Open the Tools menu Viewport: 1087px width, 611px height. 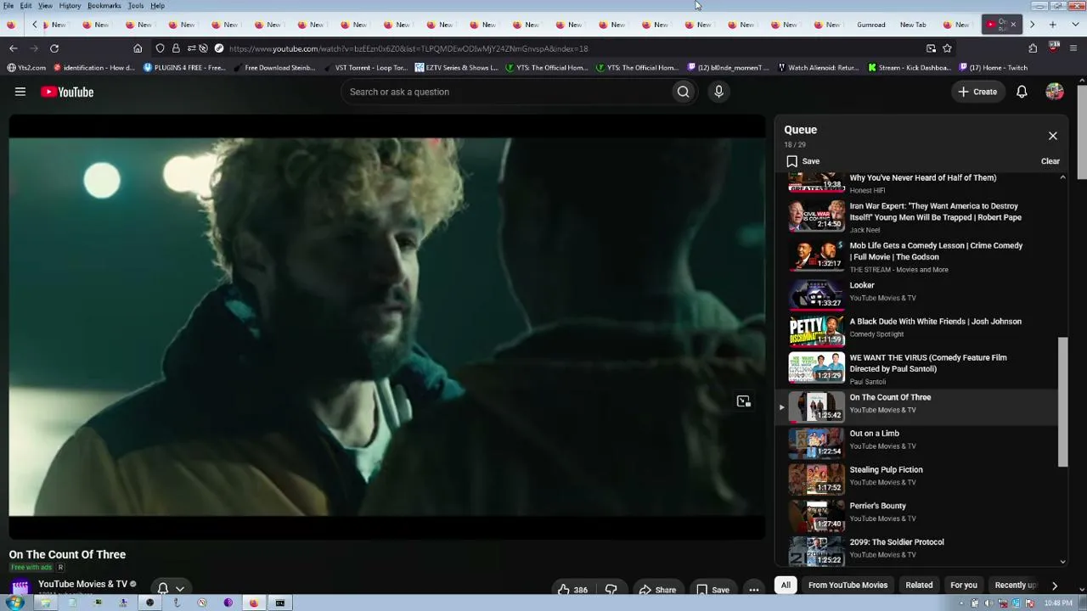pos(136,6)
